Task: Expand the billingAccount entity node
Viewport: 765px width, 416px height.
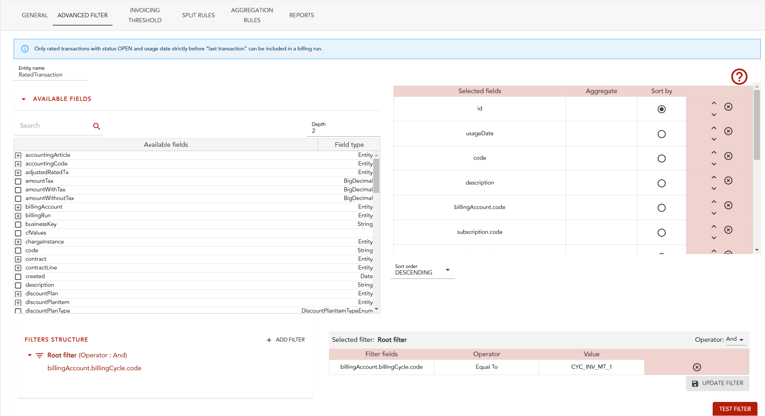Action: tap(18, 207)
